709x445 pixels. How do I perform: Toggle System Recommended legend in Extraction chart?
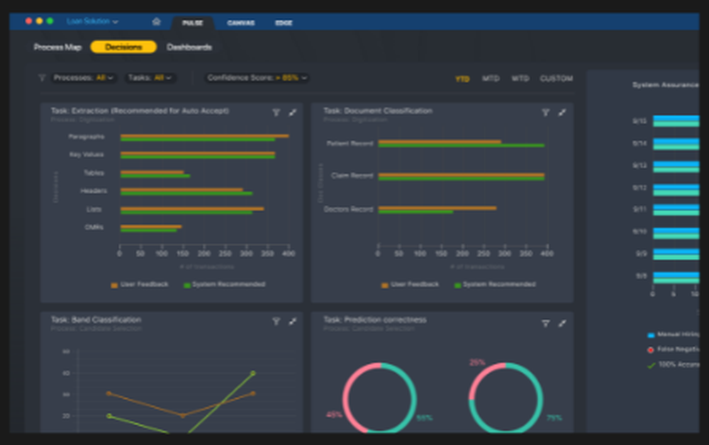tap(224, 285)
